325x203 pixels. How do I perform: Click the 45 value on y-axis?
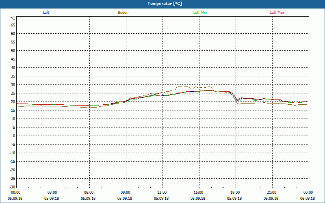click(x=13, y=59)
